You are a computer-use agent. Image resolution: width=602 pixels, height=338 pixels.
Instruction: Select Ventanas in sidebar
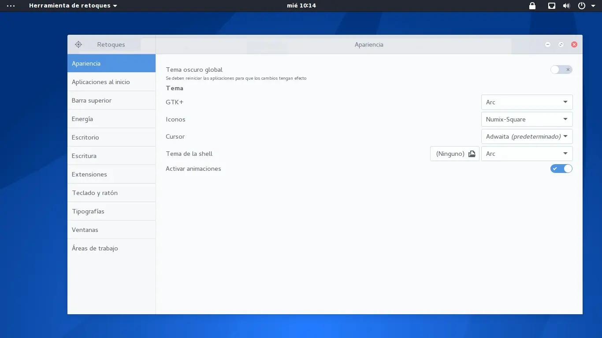(x=111, y=230)
